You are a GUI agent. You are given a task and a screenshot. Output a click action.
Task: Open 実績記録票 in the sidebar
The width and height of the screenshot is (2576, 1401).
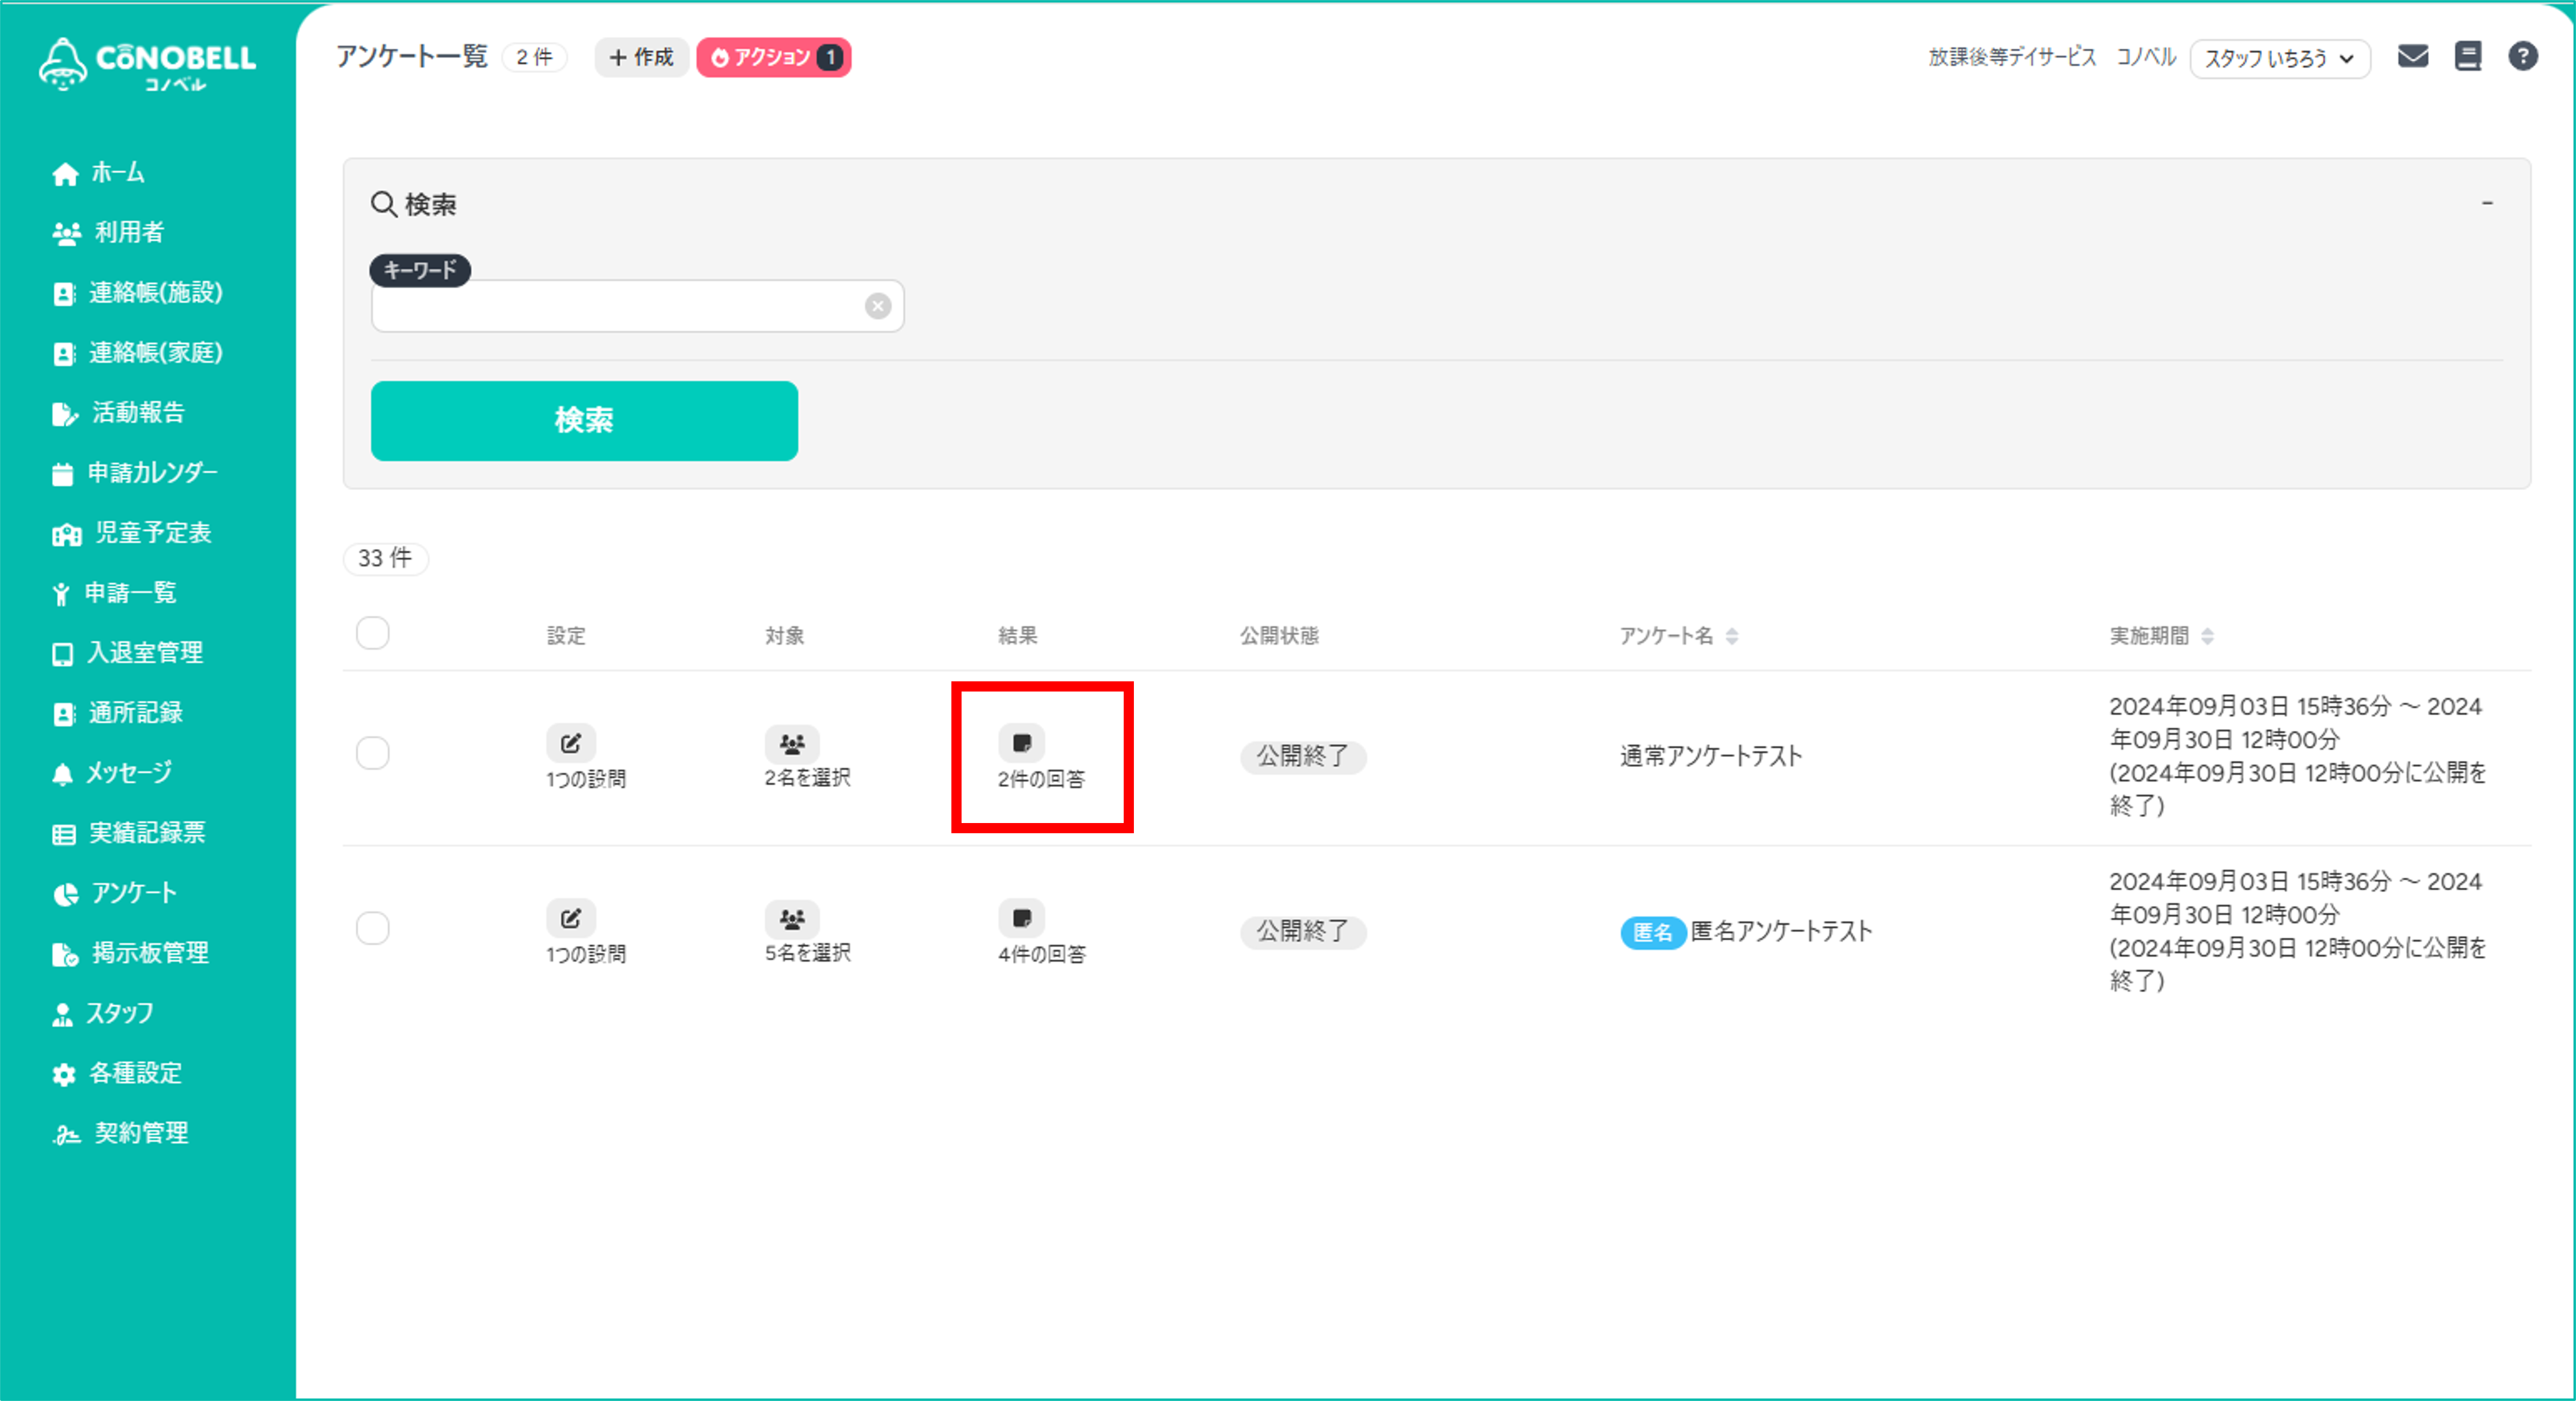click(128, 833)
